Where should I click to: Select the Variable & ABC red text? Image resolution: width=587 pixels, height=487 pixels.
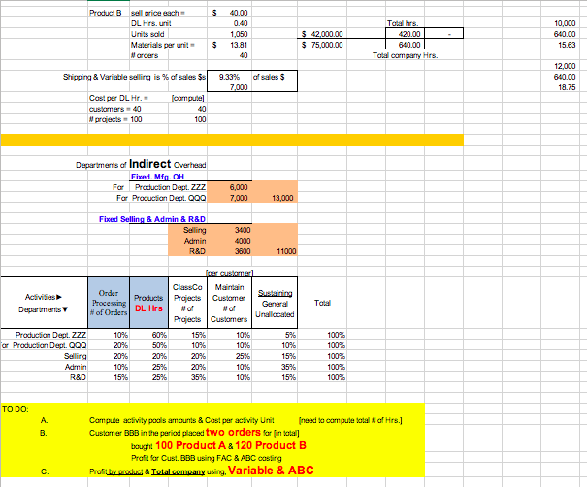tap(271, 471)
